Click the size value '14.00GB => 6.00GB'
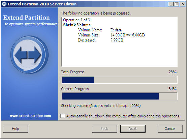Screen dimensions: 187x139 pos(128,35)
